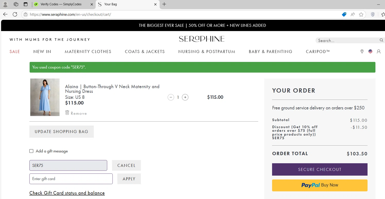Go back with the browser arrow
Screen dimensions: 385x199
pos(5,14)
